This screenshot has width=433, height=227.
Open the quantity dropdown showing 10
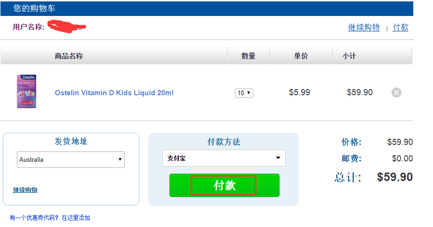click(244, 93)
